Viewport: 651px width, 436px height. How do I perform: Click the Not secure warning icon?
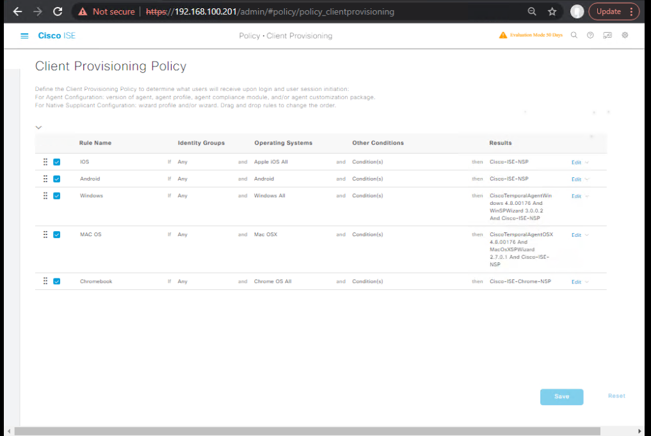[x=83, y=12]
